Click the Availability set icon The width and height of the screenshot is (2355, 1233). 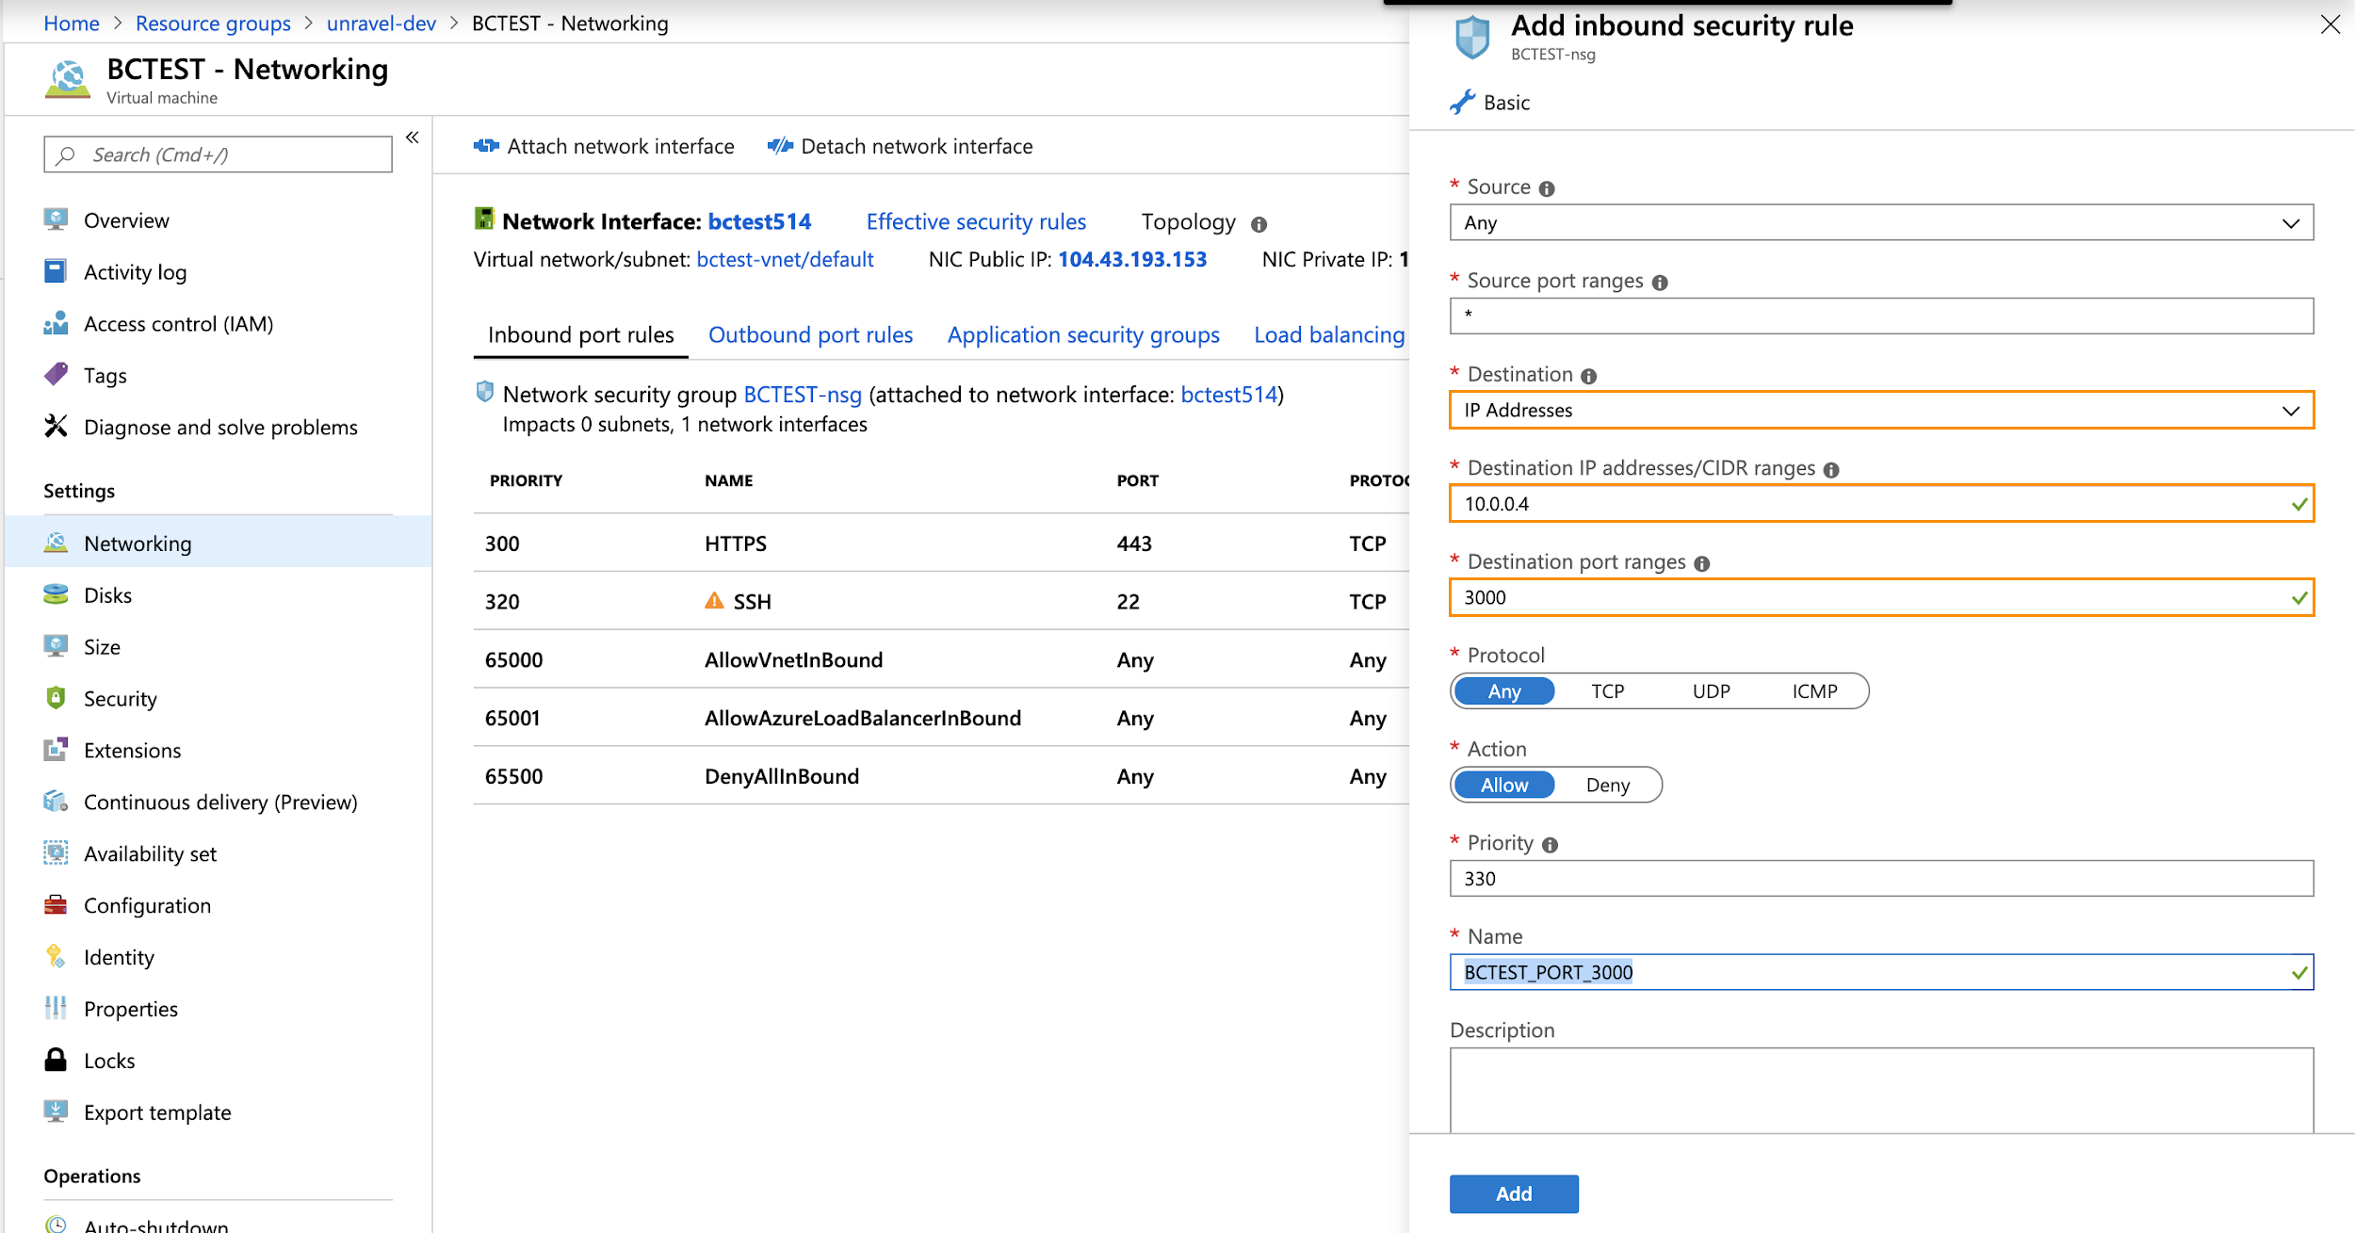pyautogui.click(x=56, y=853)
